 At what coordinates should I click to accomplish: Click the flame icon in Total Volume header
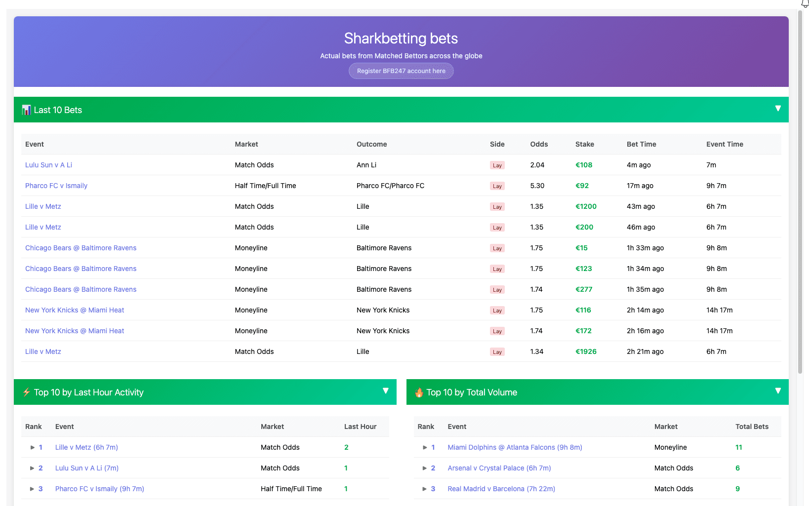click(419, 392)
